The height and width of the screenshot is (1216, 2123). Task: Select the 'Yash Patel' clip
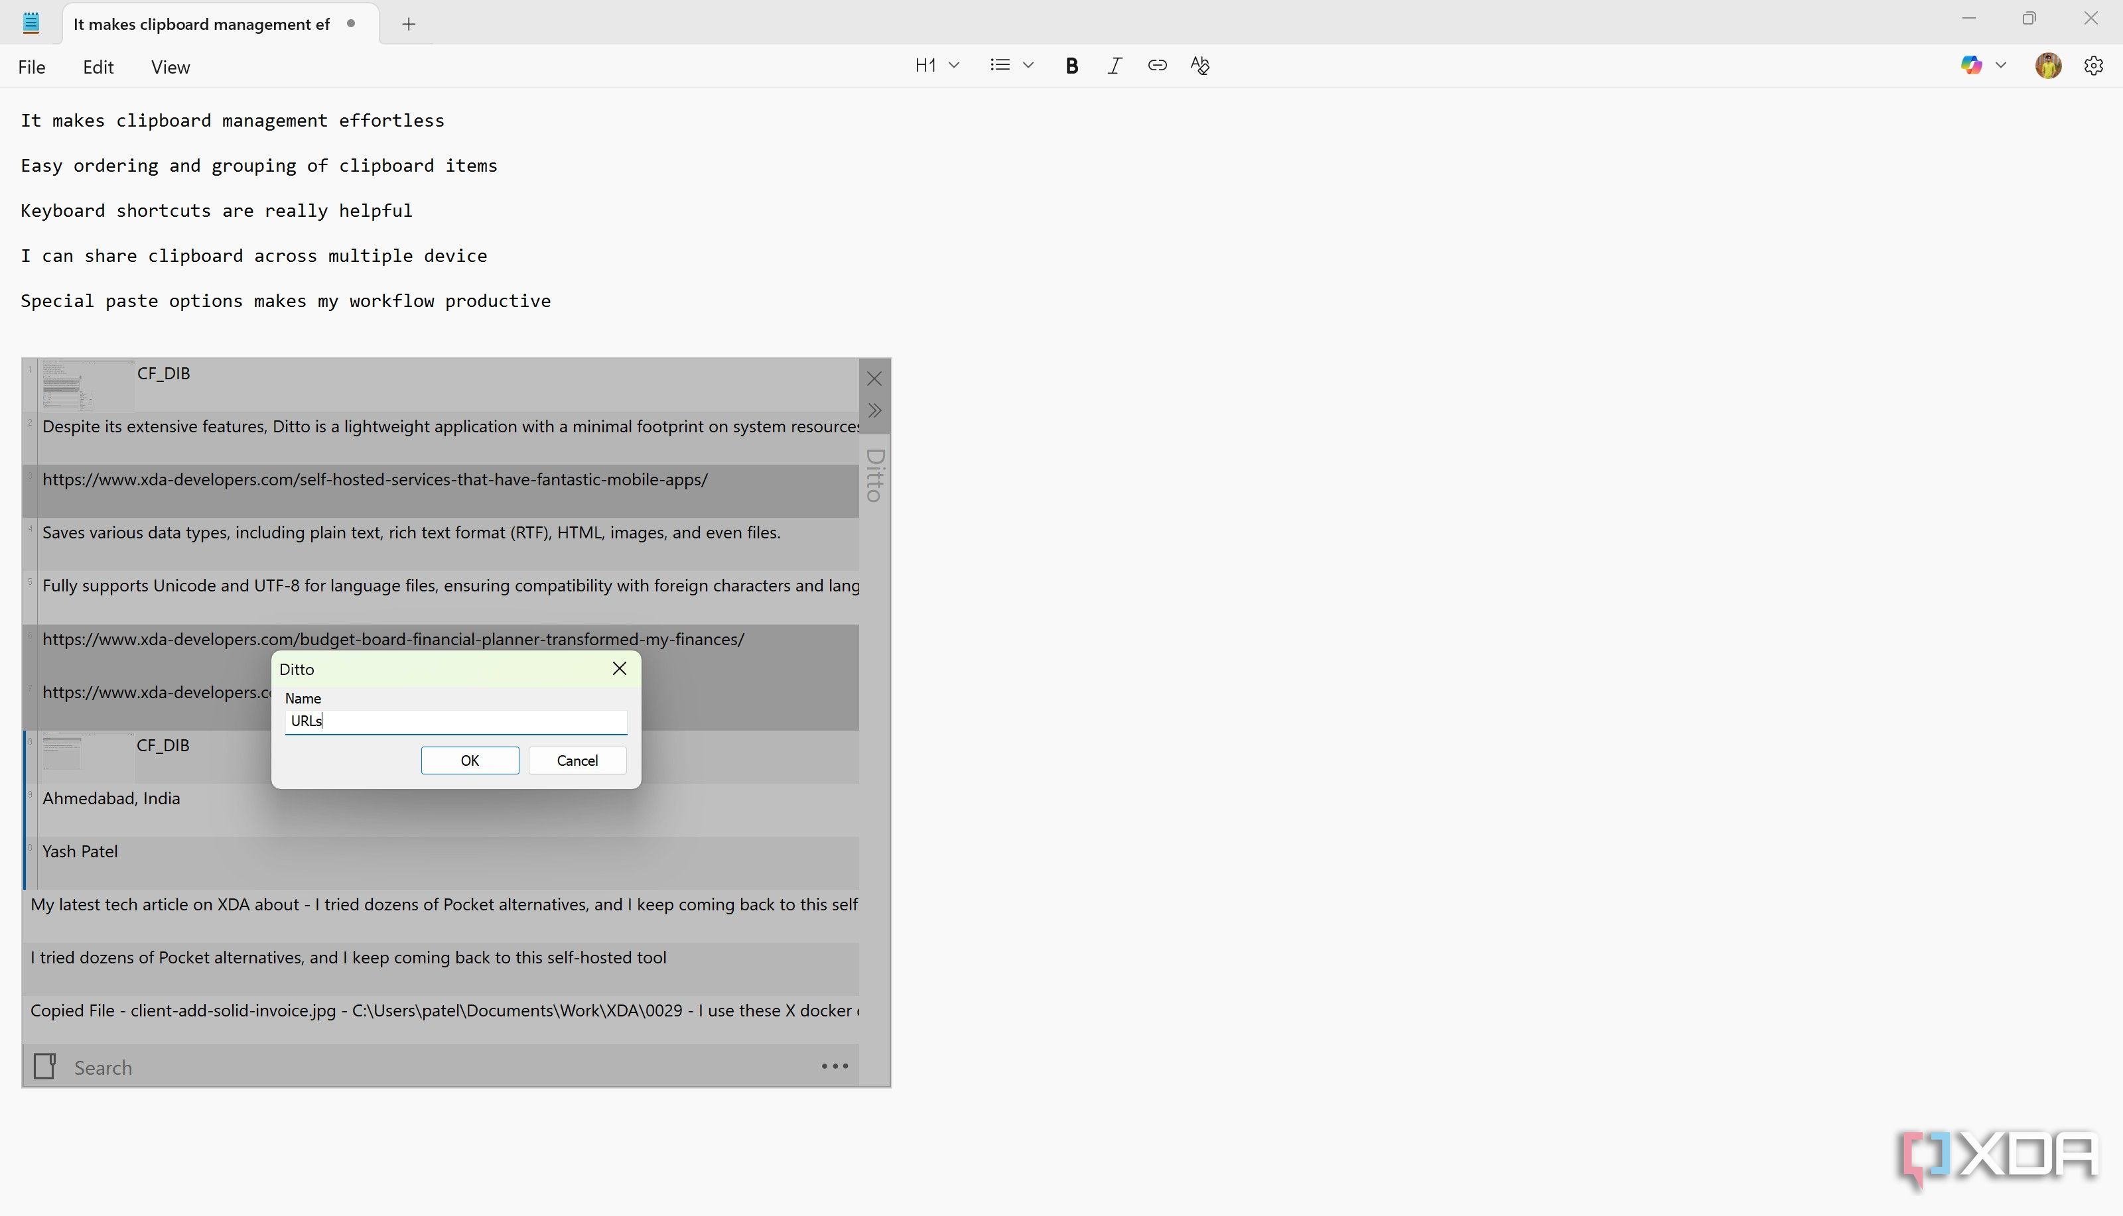coord(442,863)
